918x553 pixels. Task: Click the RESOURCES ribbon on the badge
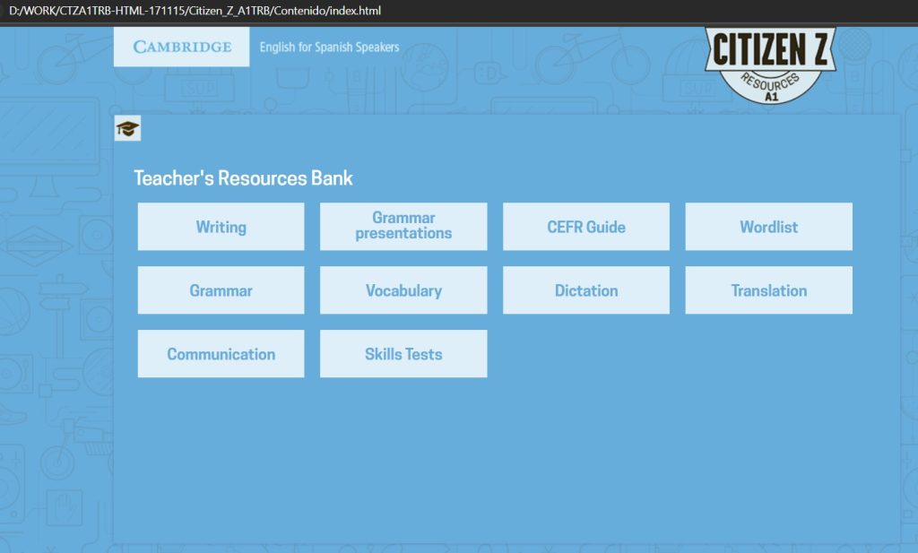point(773,80)
